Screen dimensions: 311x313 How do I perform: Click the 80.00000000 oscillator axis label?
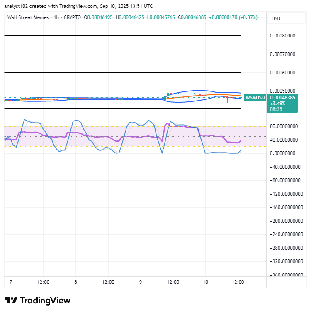tap(284, 126)
